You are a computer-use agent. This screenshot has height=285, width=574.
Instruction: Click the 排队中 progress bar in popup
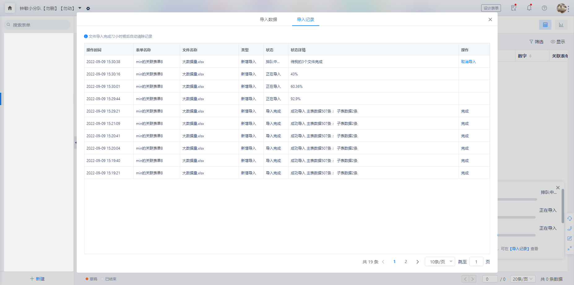point(517,199)
